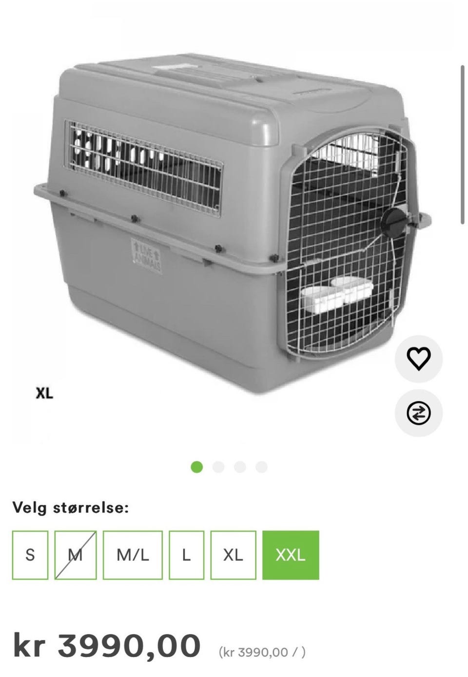The height and width of the screenshot is (677, 468).
Task: Add product to favorites with heart icon
Action: (x=419, y=359)
